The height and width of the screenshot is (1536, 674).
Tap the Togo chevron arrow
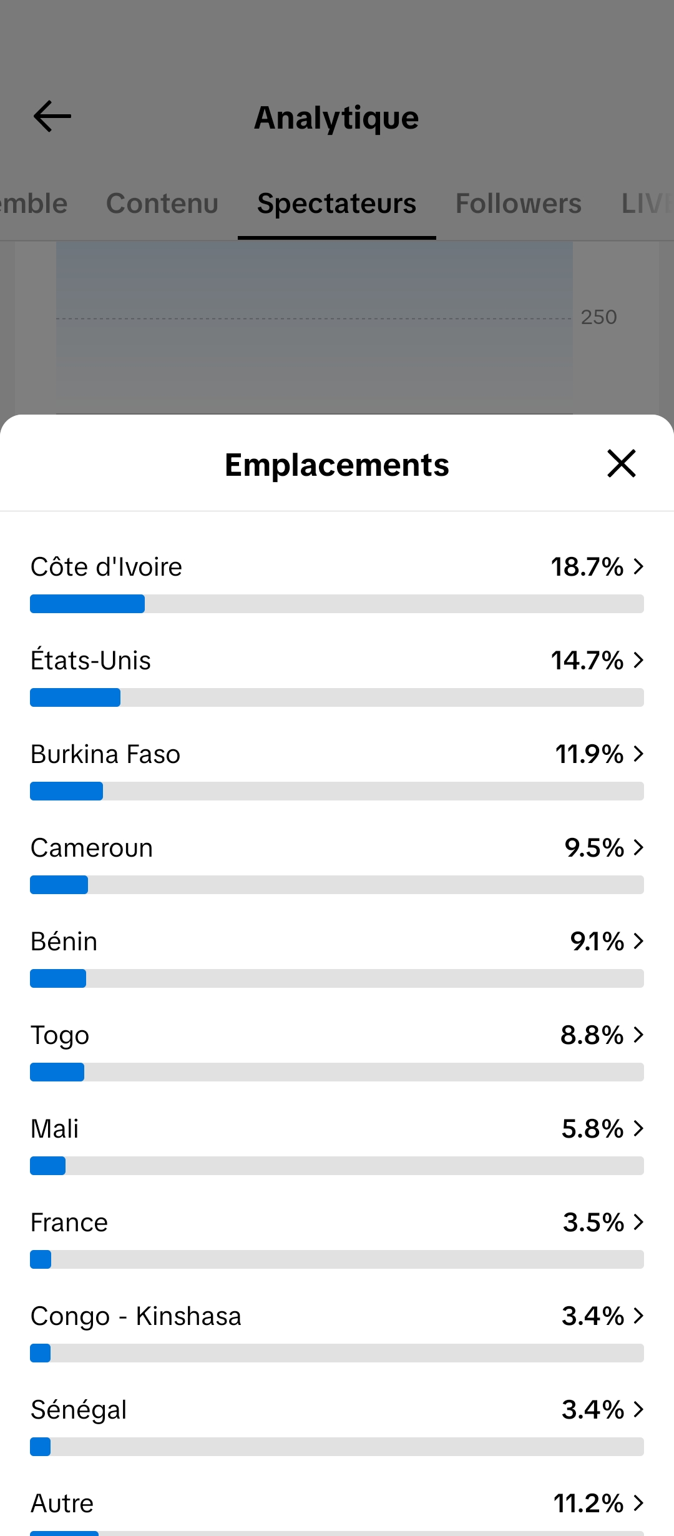point(638,1035)
